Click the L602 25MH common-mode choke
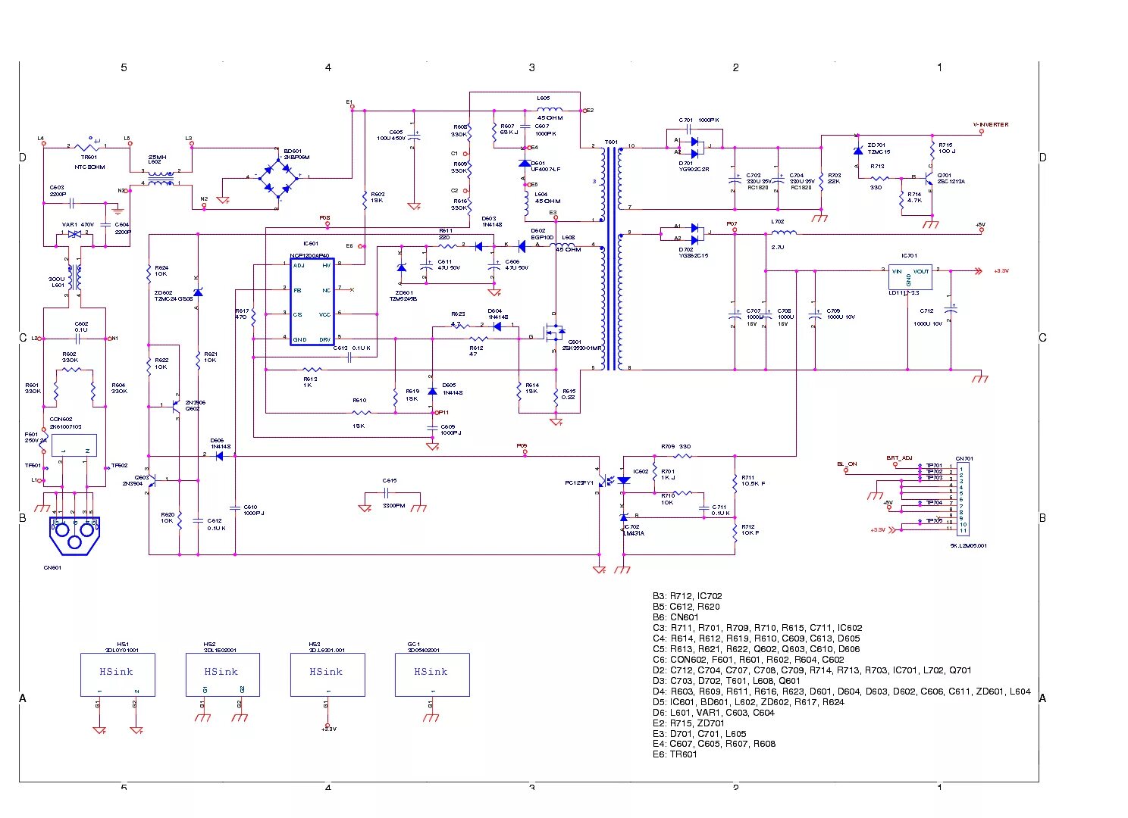The width and height of the screenshot is (1128, 818). 161,177
